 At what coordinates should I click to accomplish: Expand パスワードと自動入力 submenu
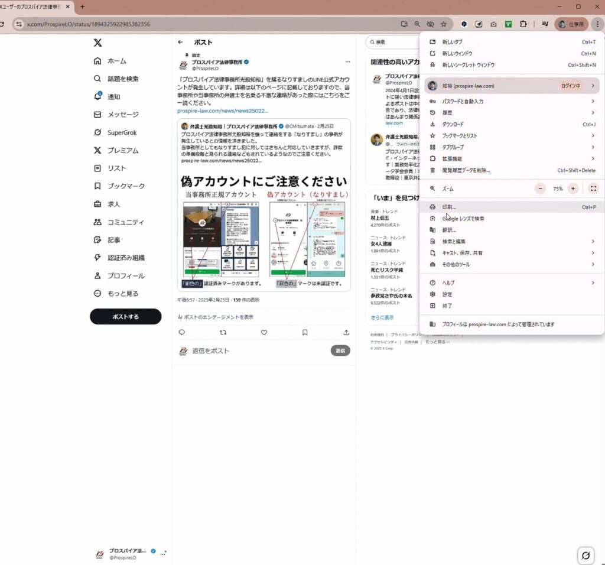[512, 102]
